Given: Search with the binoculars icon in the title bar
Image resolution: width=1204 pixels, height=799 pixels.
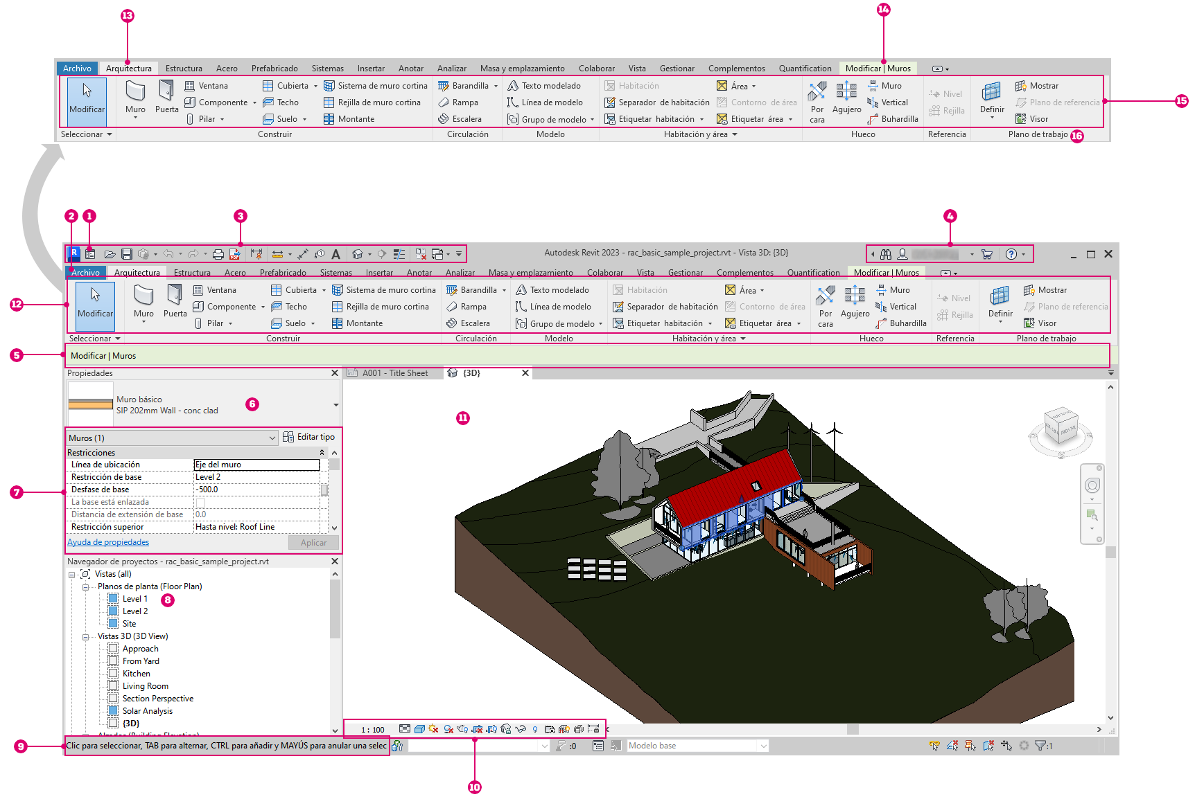Looking at the screenshot, I should pos(886,254).
